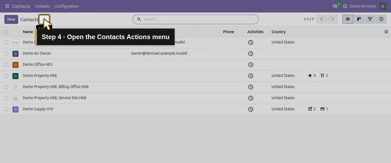Open the activity clock for Demo Supply H10
The image size is (391, 163).
point(251,109)
